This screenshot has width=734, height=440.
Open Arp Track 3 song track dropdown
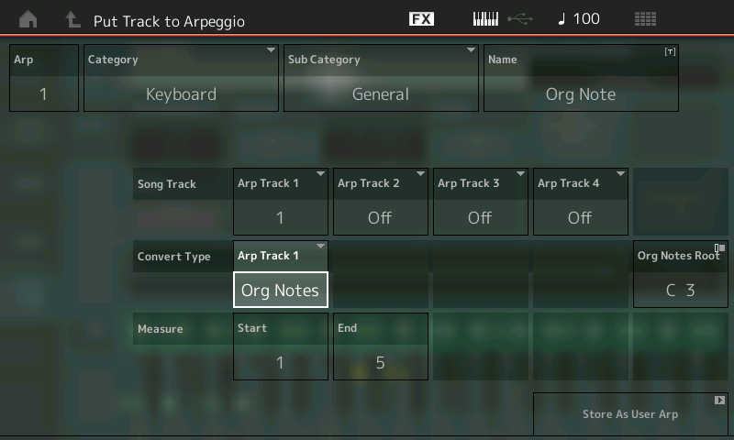(x=480, y=202)
